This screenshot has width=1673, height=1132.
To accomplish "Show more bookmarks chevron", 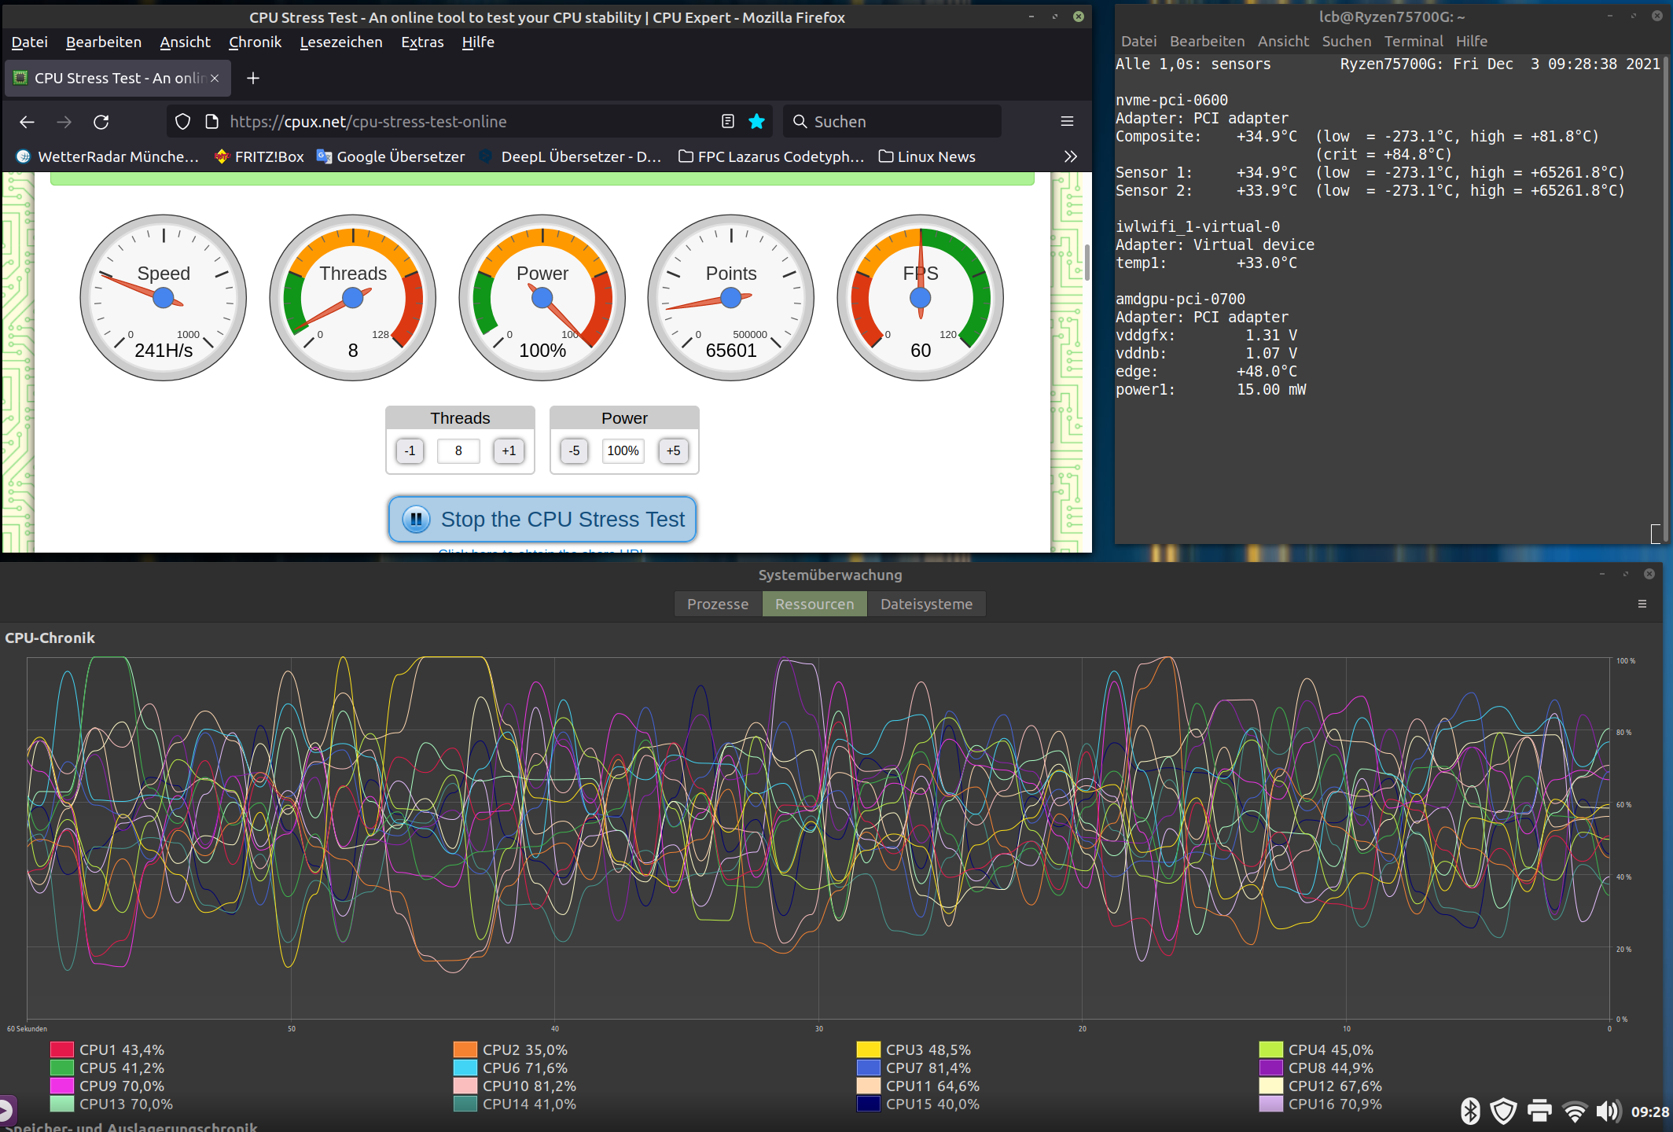I will (1070, 156).
